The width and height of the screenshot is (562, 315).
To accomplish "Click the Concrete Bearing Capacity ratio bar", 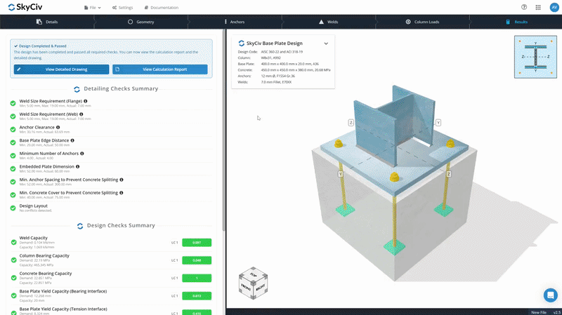I will click(197, 278).
